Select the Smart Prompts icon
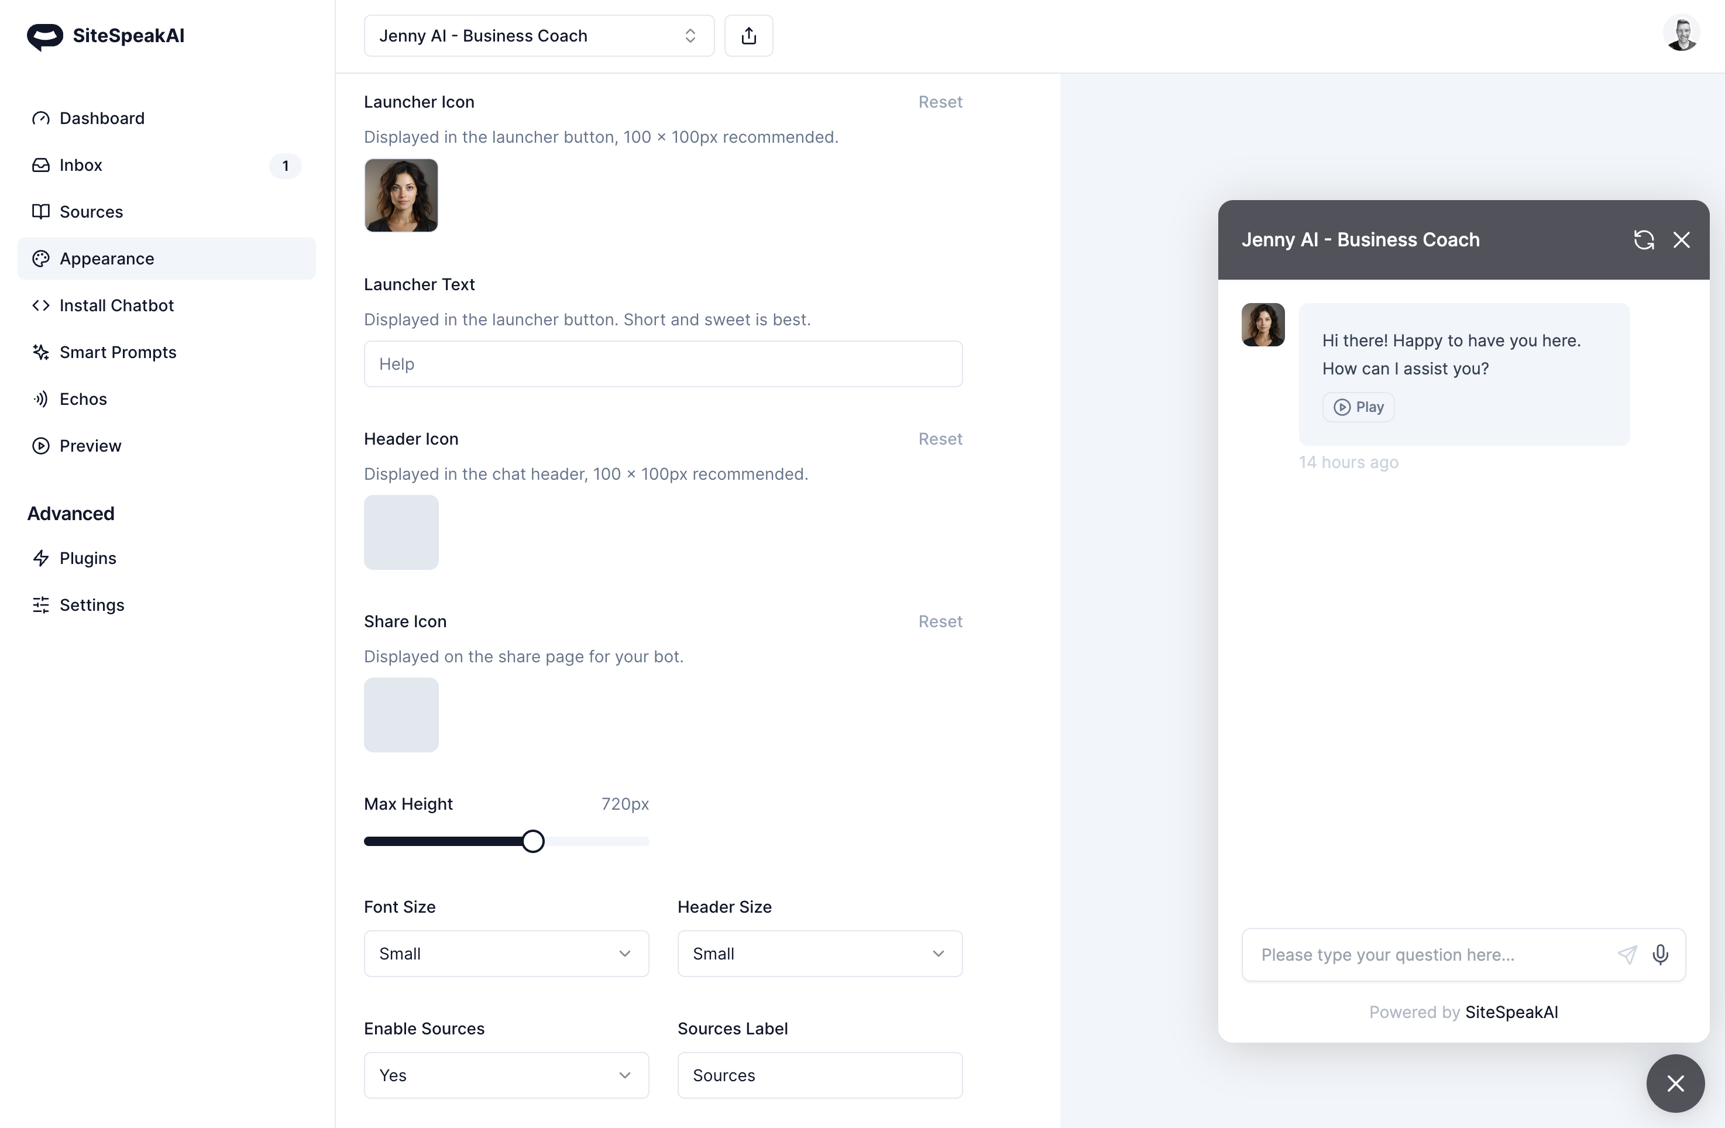The image size is (1725, 1128). [x=42, y=351]
